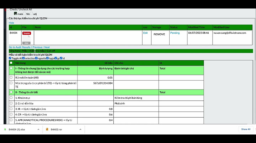Screen dimensions: 256x143
Task: Click the Next link
Action: tap(47, 47)
